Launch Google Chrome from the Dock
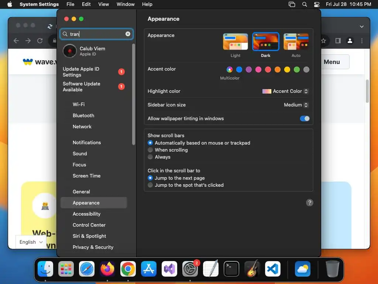The height and width of the screenshot is (284, 378). pyautogui.click(x=128, y=269)
